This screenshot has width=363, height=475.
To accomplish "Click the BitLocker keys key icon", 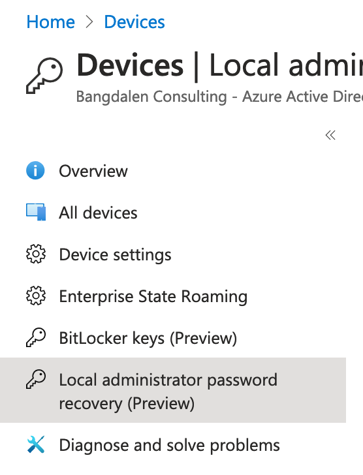I will tap(36, 337).
